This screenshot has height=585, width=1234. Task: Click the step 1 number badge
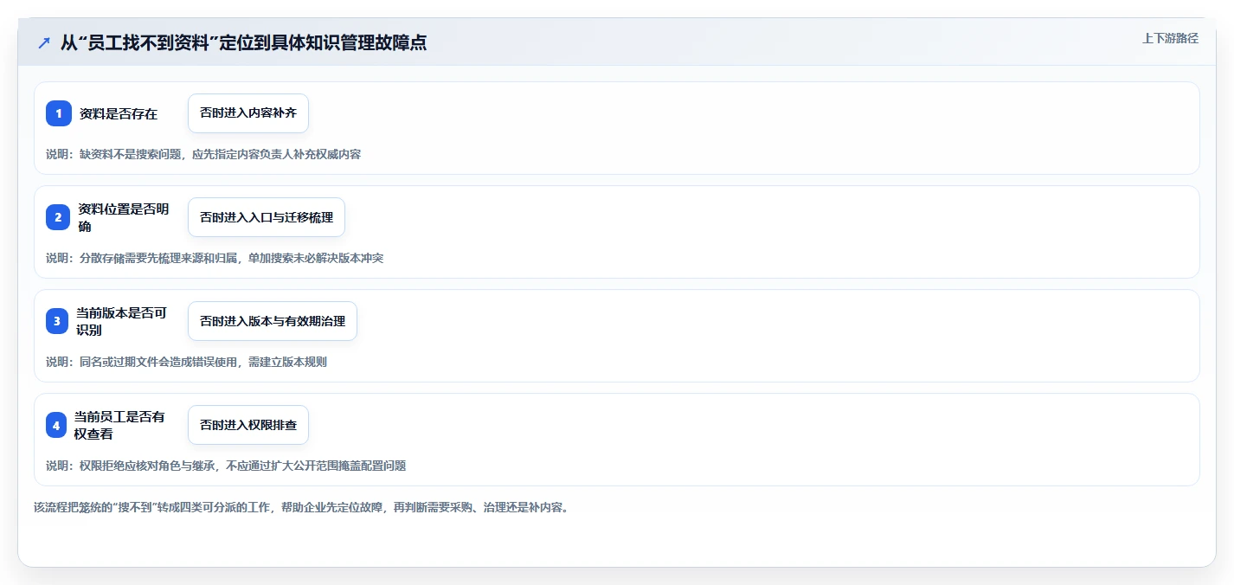pyautogui.click(x=59, y=113)
